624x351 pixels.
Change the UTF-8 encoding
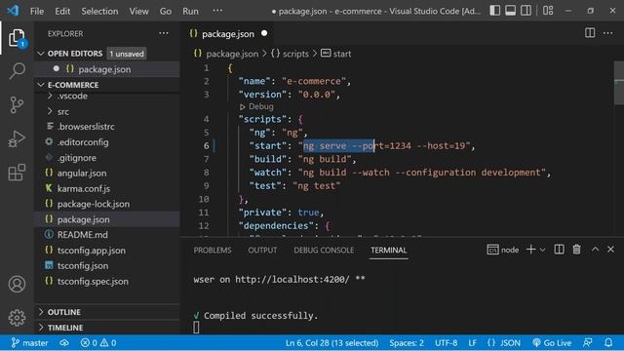coord(447,342)
